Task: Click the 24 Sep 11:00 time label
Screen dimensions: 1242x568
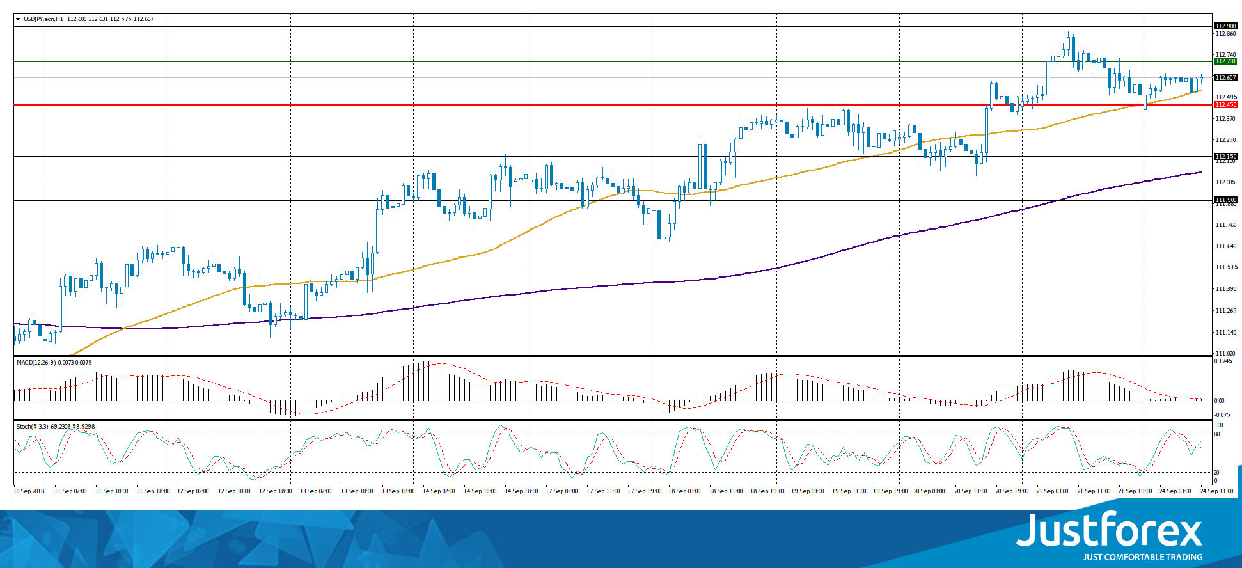Action: tap(1217, 491)
